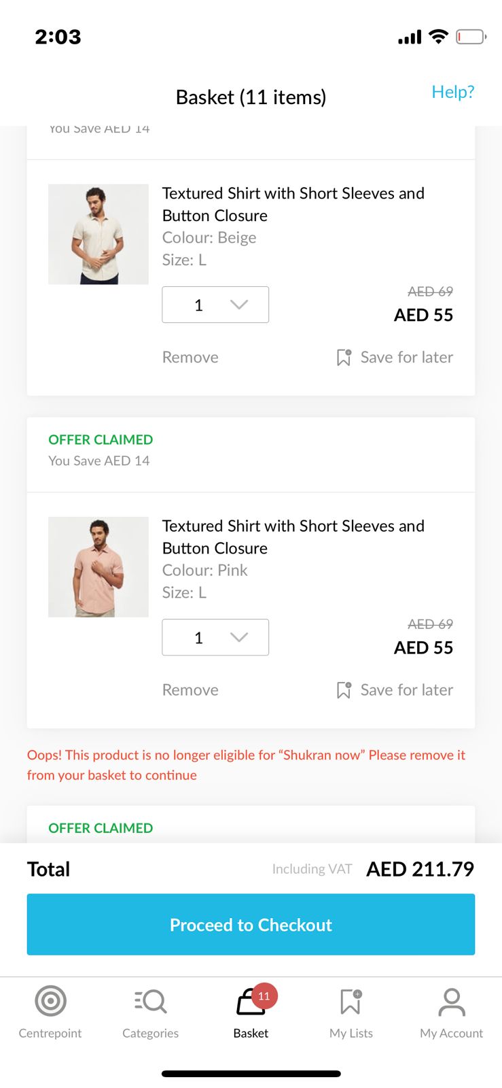The image size is (502, 1088).
Task: Tap bookmark icon beside Pink shirt's Save for later
Action: point(344,690)
